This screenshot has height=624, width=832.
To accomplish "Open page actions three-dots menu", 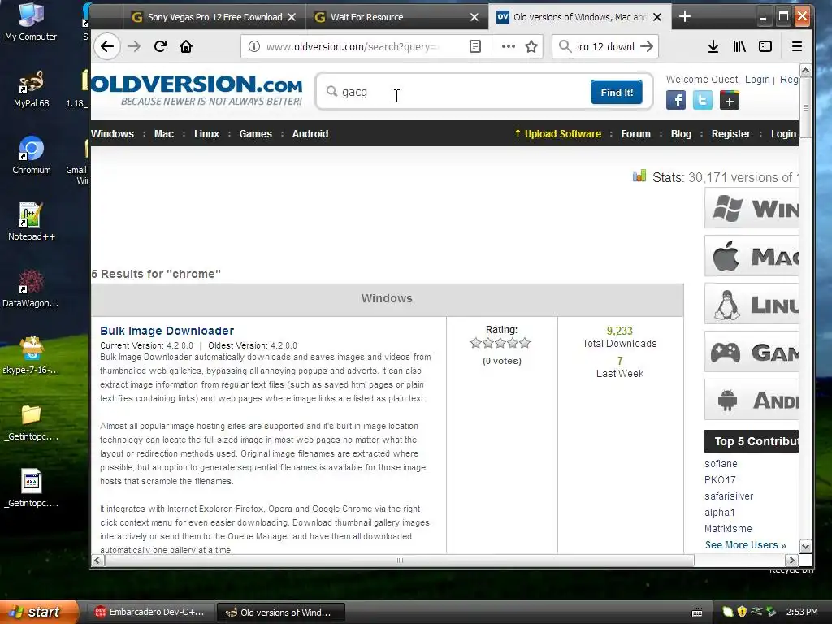I will tap(509, 46).
